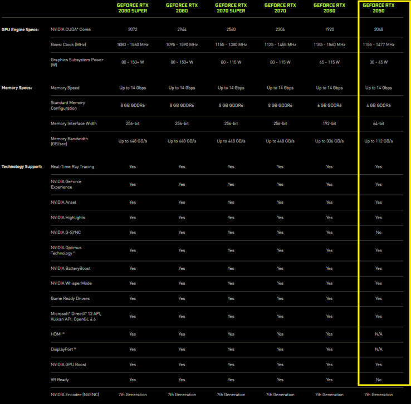411x404 pixels.
Task: Click the 1185 - 1560 MHz boost clock
Action: [x=330, y=45]
